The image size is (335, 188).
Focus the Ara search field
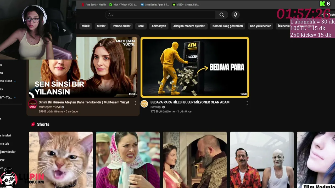tap(160, 15)
